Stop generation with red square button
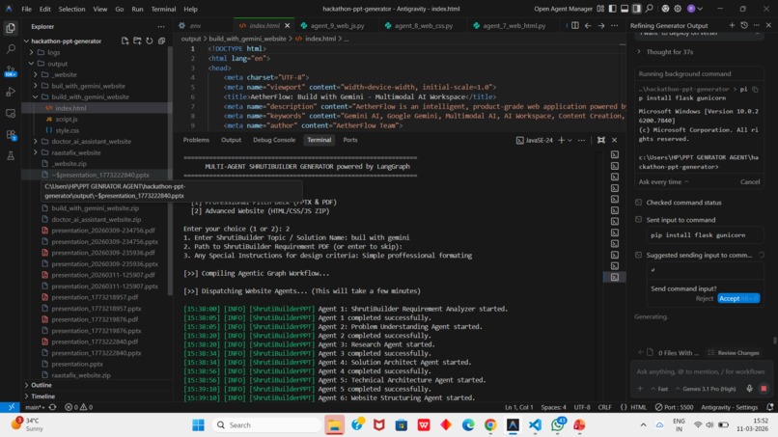Screen dimensions: 778x437 tap(764, 389)
